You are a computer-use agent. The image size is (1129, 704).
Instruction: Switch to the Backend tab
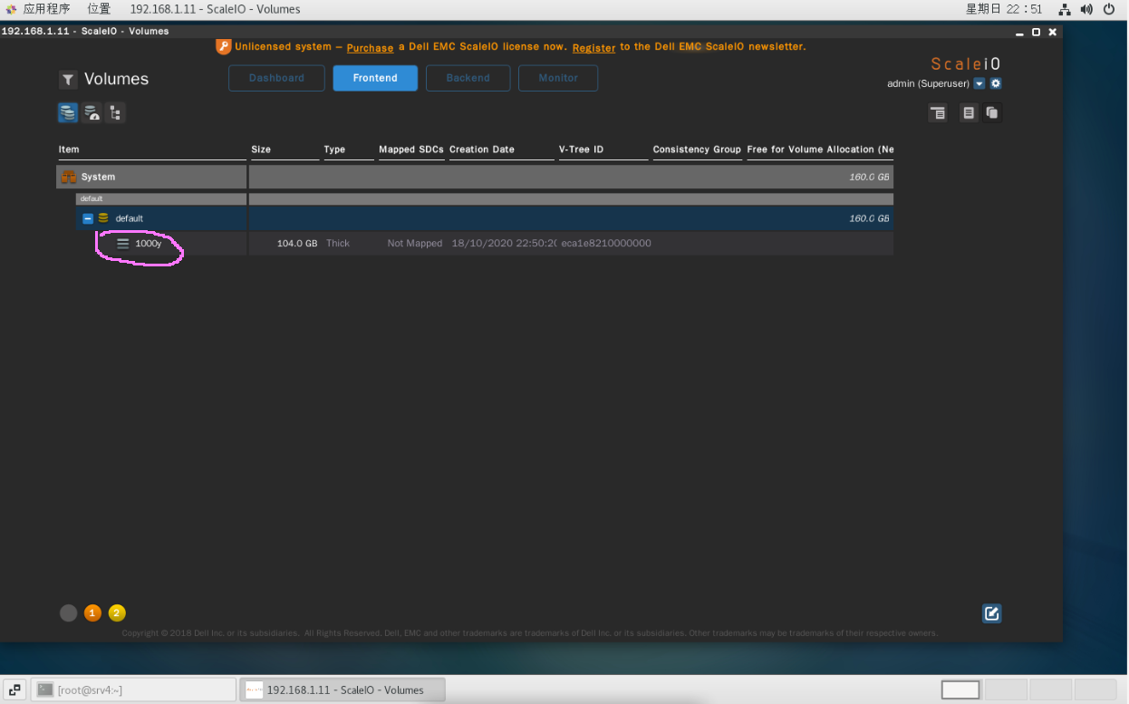pyautogui.click(x=468, y=78)
